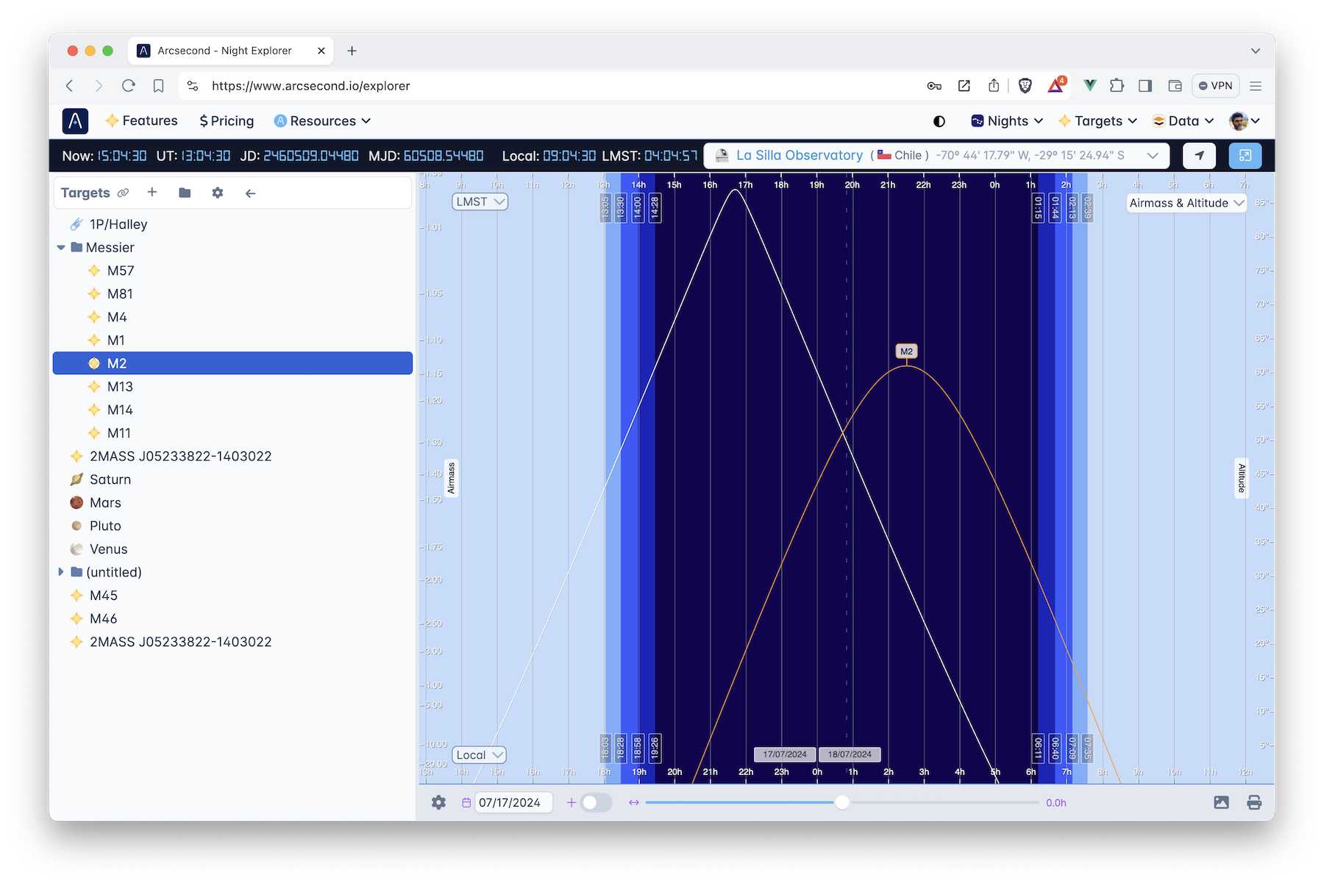Screen dimensions: 1324x886
Task: Open the Airmass & Altitude dropdown
Action: [x=1186, y=203]
